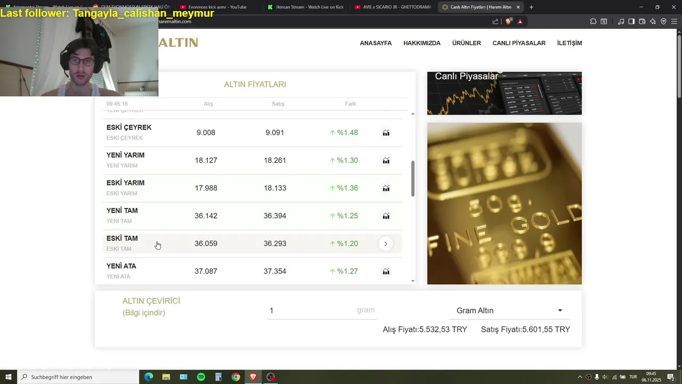Open ÜRÜNLER menu item
This screenshot has width=682, height=384.
[466, 43]
